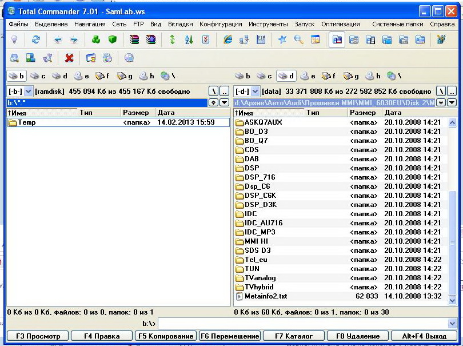Click the highlighted panel view mode icon
This screenshot has width=463, height=346.
(x=337, y=39)
